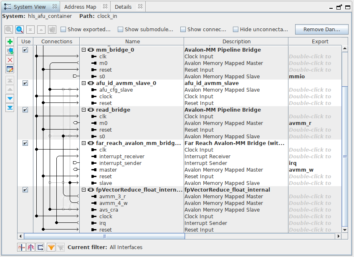The width and height of the screenshot is (354, 257).
Task: Uncheck the Use box for read_bridge
Action: [25, 110]
